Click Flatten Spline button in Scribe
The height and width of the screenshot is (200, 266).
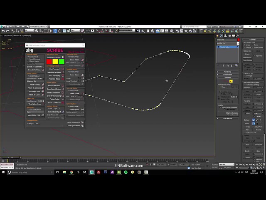[x=55, y=99]
